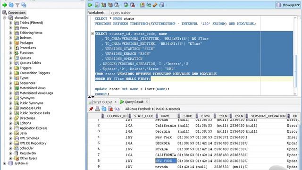The image size is (302, 170).
Task: Select Application Express tree item
Action: 34,128
